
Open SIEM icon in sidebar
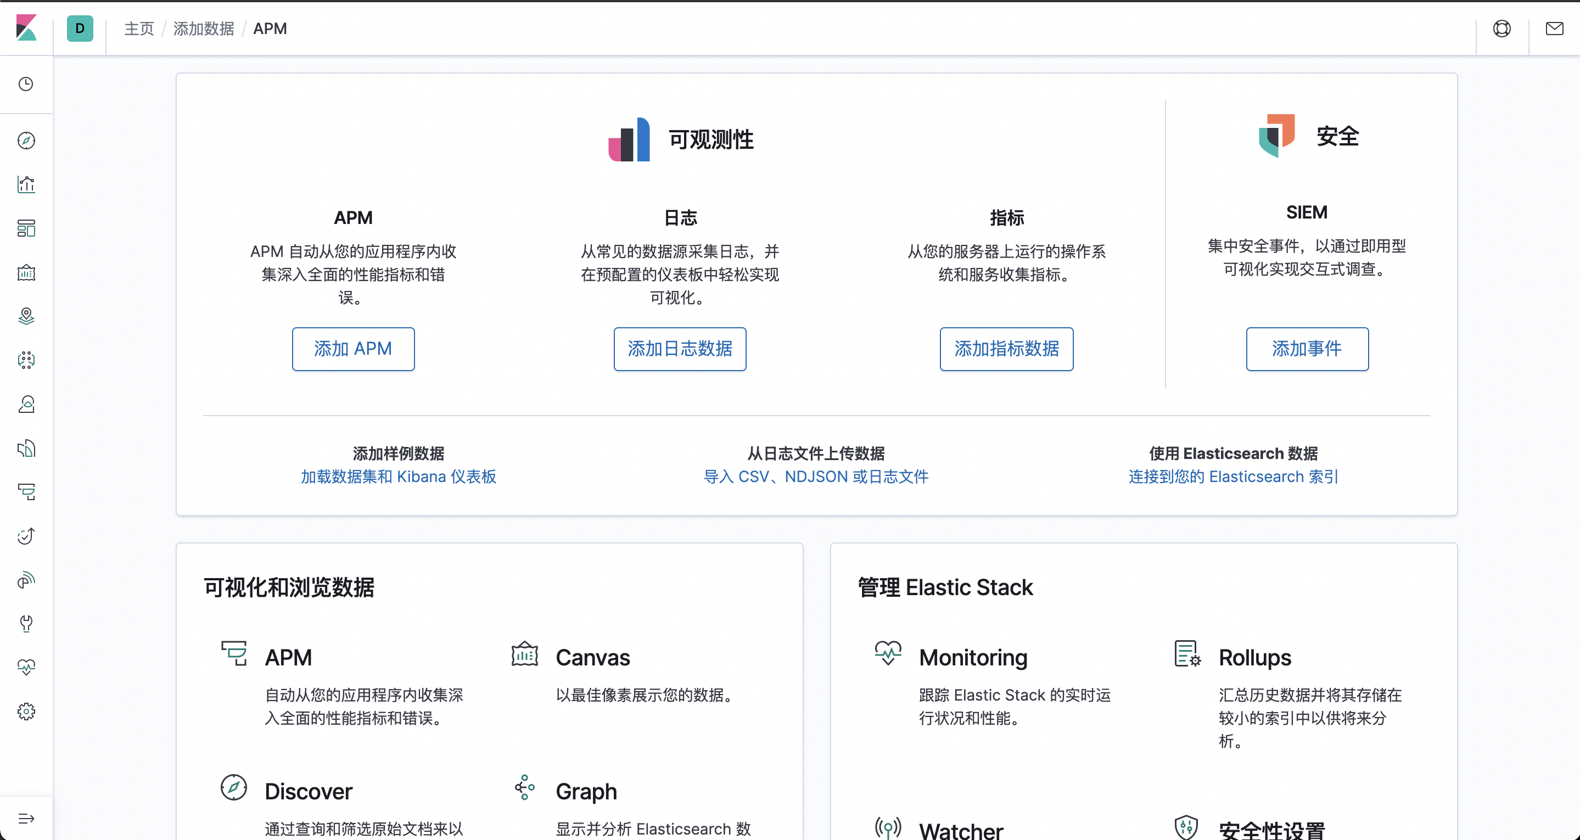[x=26, y=580]
